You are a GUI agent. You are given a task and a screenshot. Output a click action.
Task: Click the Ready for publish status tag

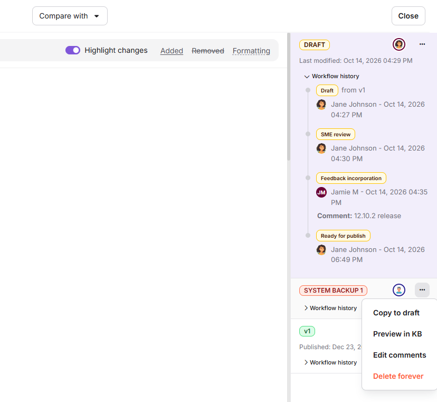[343, 236]
